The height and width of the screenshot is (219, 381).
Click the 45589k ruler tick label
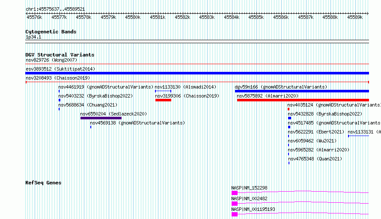[355, 17]
